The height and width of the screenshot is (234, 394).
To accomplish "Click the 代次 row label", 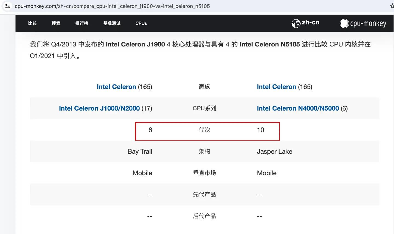I will tap(204, 130).
